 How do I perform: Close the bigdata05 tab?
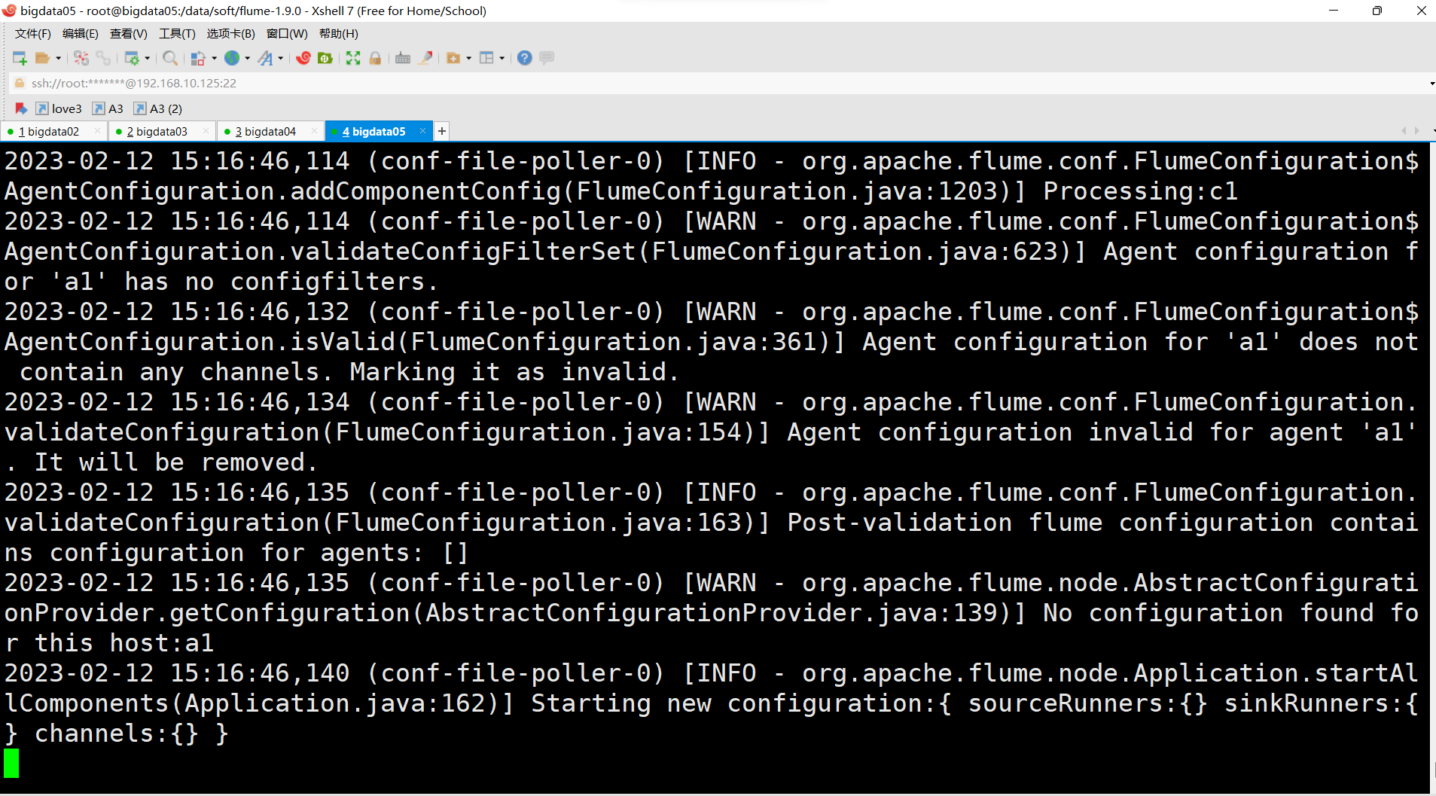[423, 131]
